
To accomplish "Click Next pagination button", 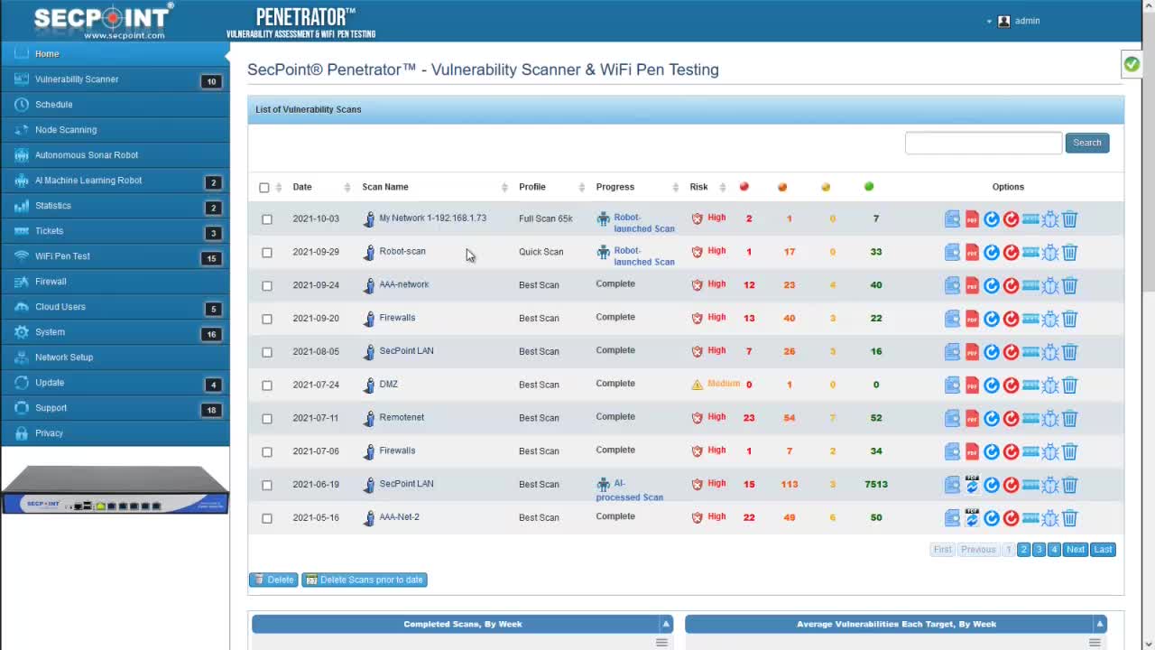I will point(1076,550).
